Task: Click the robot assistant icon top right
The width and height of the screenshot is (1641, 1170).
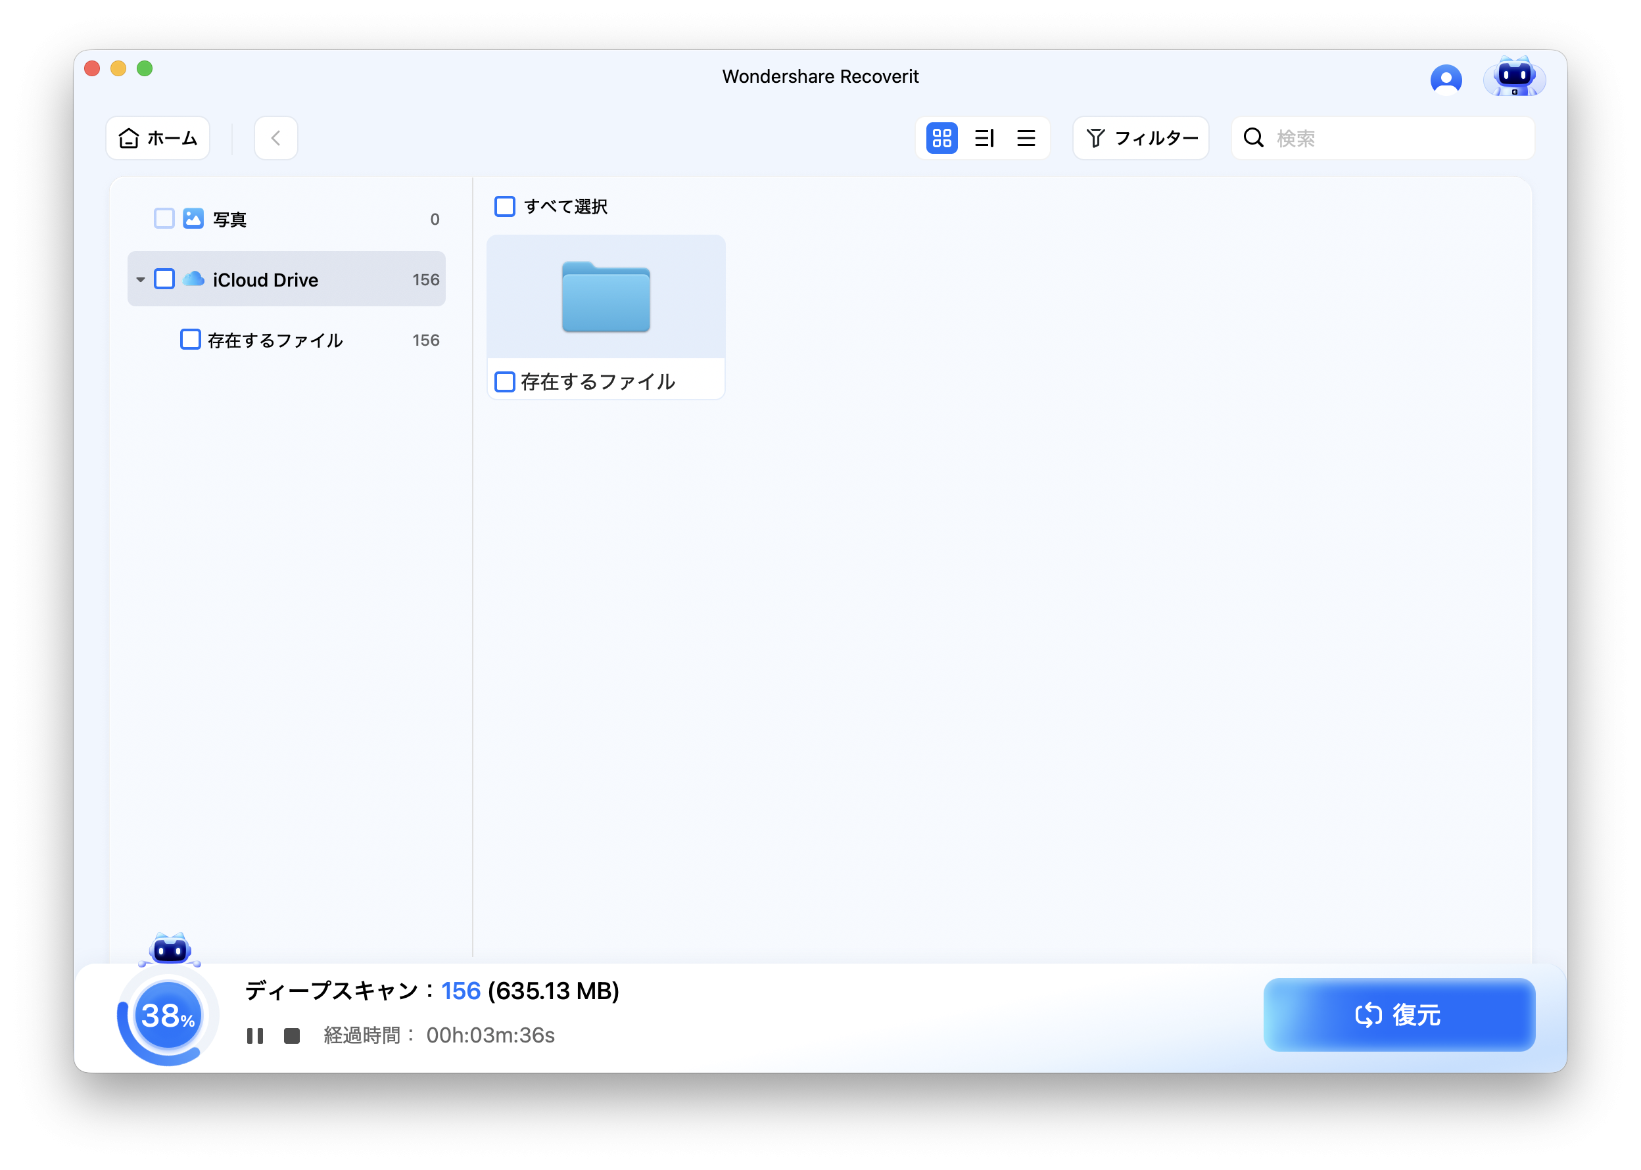Action: click(x=1514, y=78)
